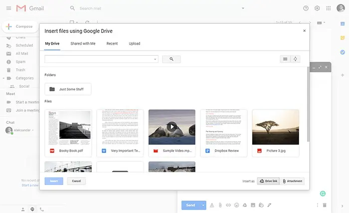
Task: Open the Tasks side panel icon
Action: point(343,52)
